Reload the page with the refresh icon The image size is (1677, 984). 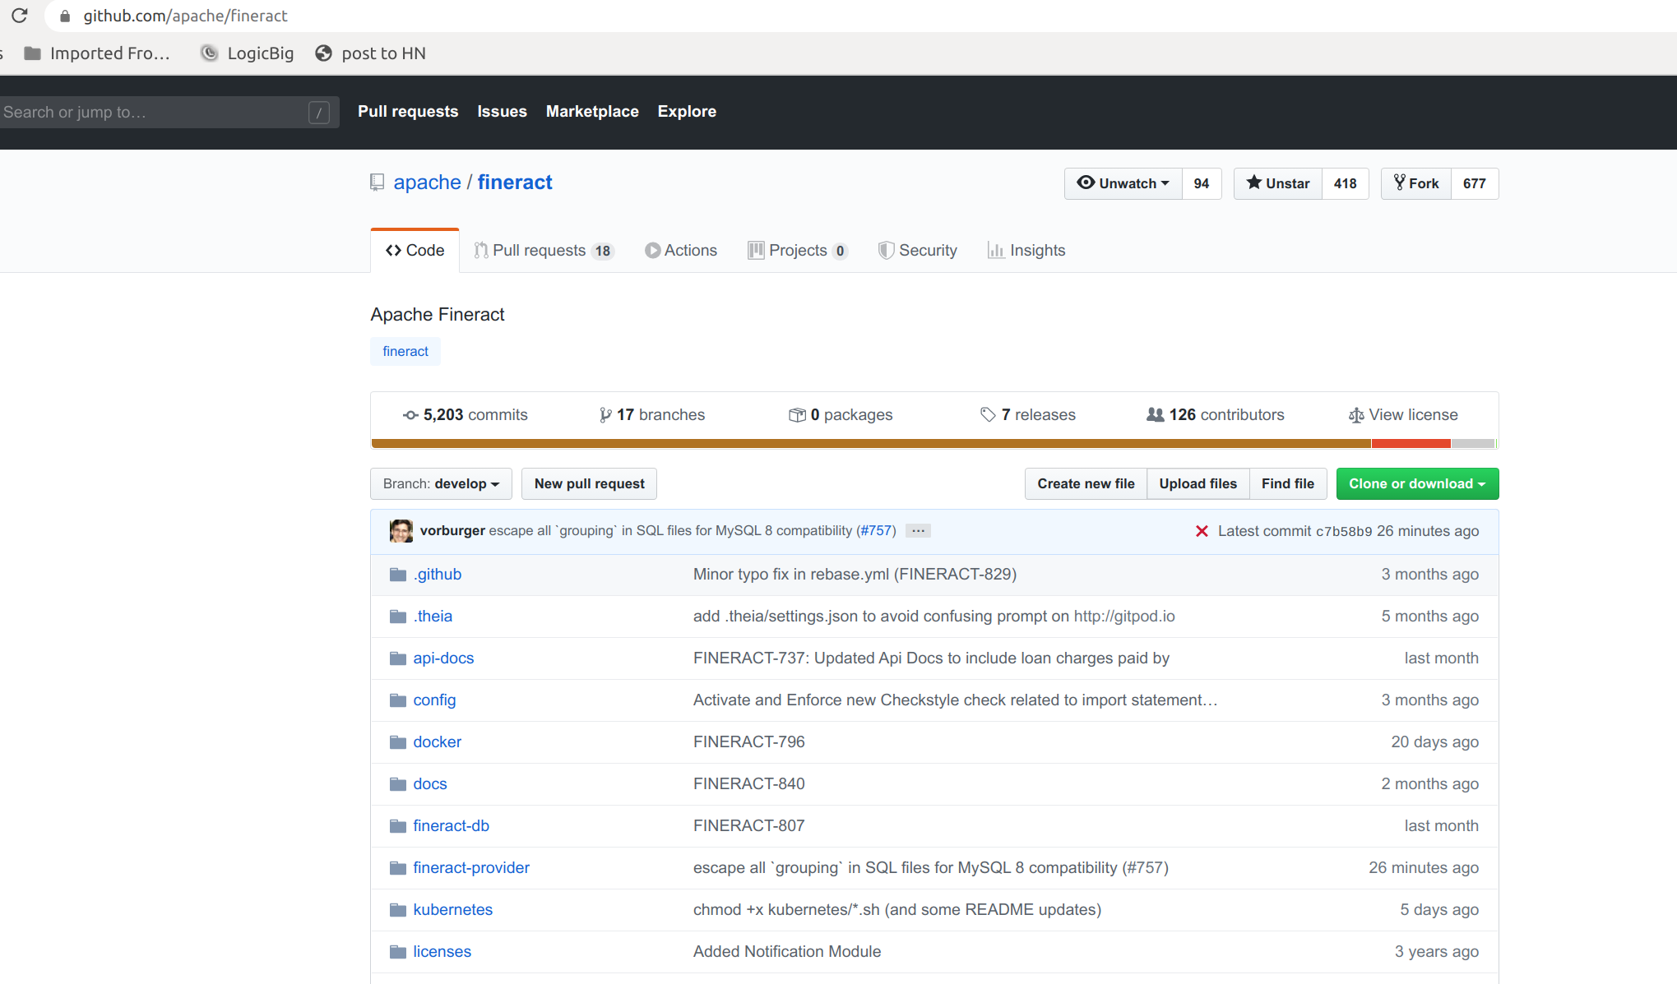20,16
